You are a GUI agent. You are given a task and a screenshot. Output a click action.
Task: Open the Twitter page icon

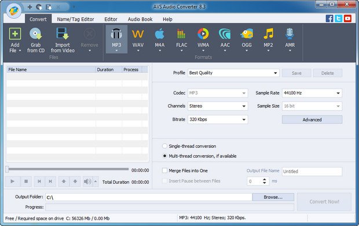338,19
